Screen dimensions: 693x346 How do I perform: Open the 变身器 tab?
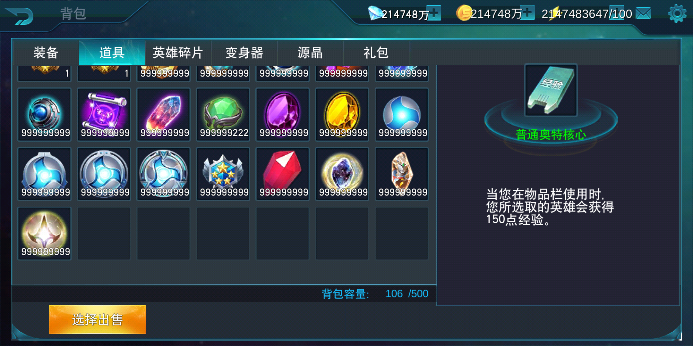click(244, 53)
